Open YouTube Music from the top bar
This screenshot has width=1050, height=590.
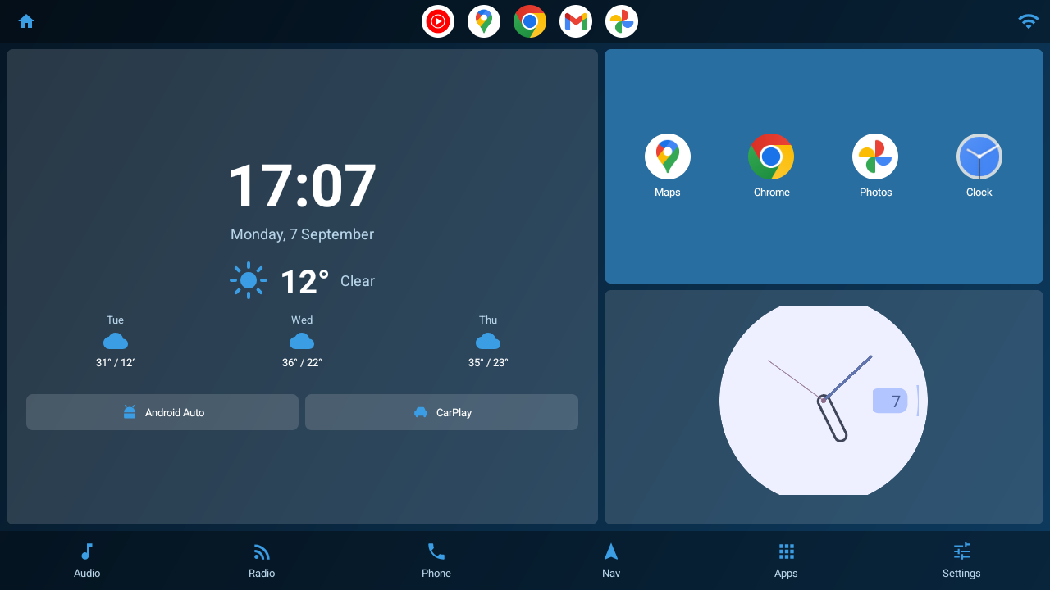(438, 21)
